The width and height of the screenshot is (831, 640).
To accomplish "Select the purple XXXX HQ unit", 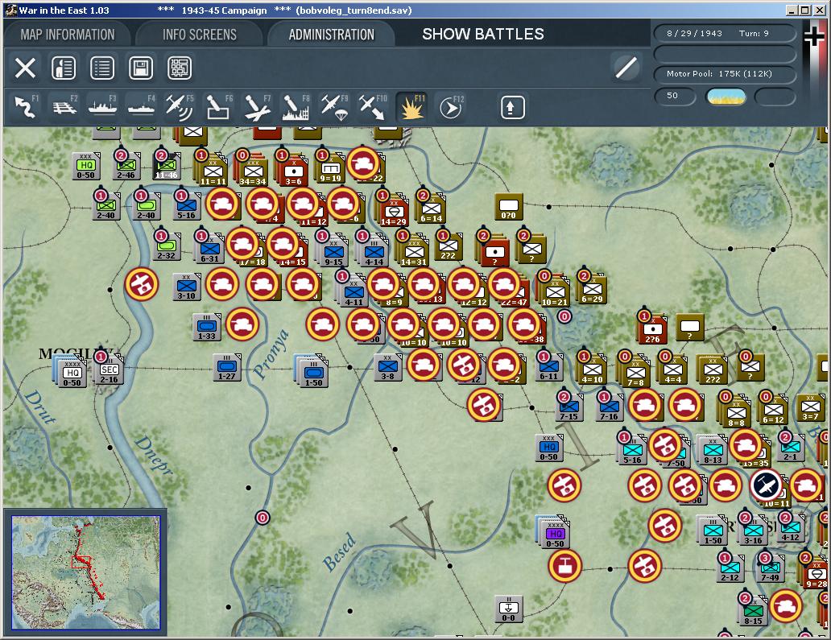I will 554,532.
